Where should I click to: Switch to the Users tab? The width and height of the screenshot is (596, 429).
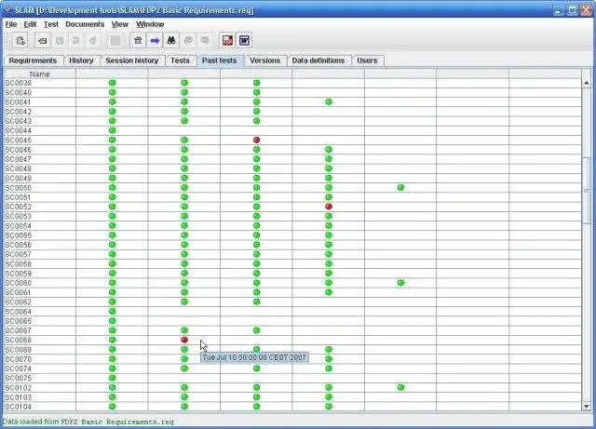(x=367, y=60)
